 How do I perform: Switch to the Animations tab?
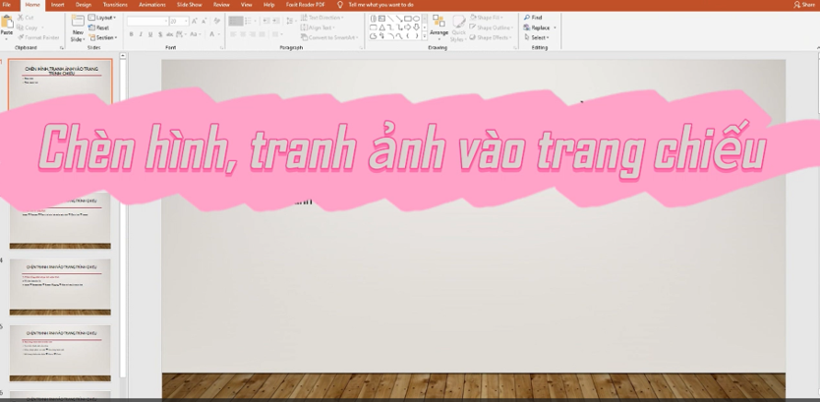point(151,5)
